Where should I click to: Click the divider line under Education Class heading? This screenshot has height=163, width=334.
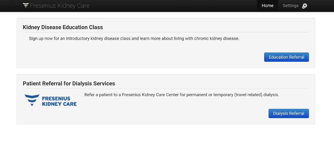pyautogui.click(x=166, y=32)
